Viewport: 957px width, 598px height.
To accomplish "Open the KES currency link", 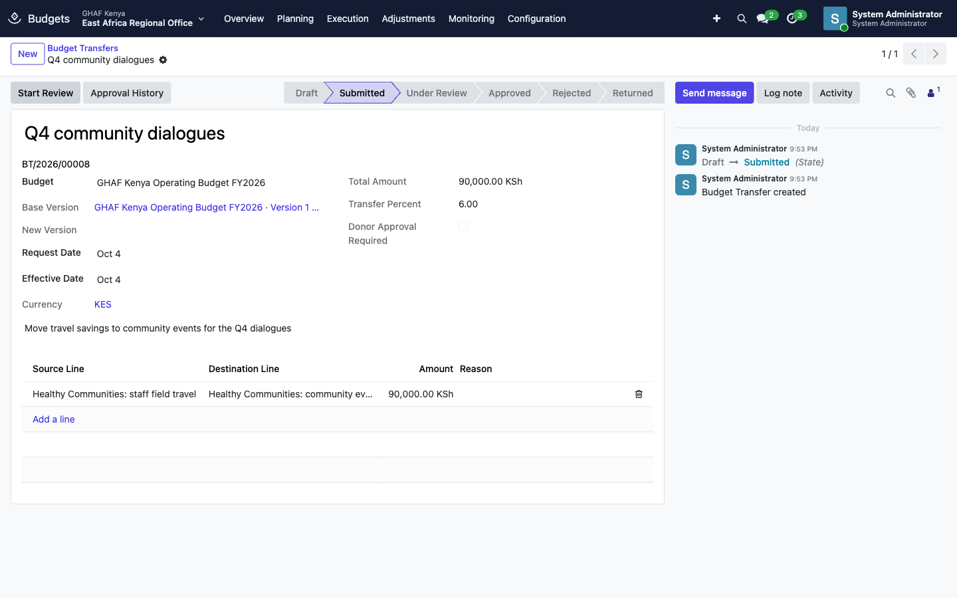I will pos(103,304).
